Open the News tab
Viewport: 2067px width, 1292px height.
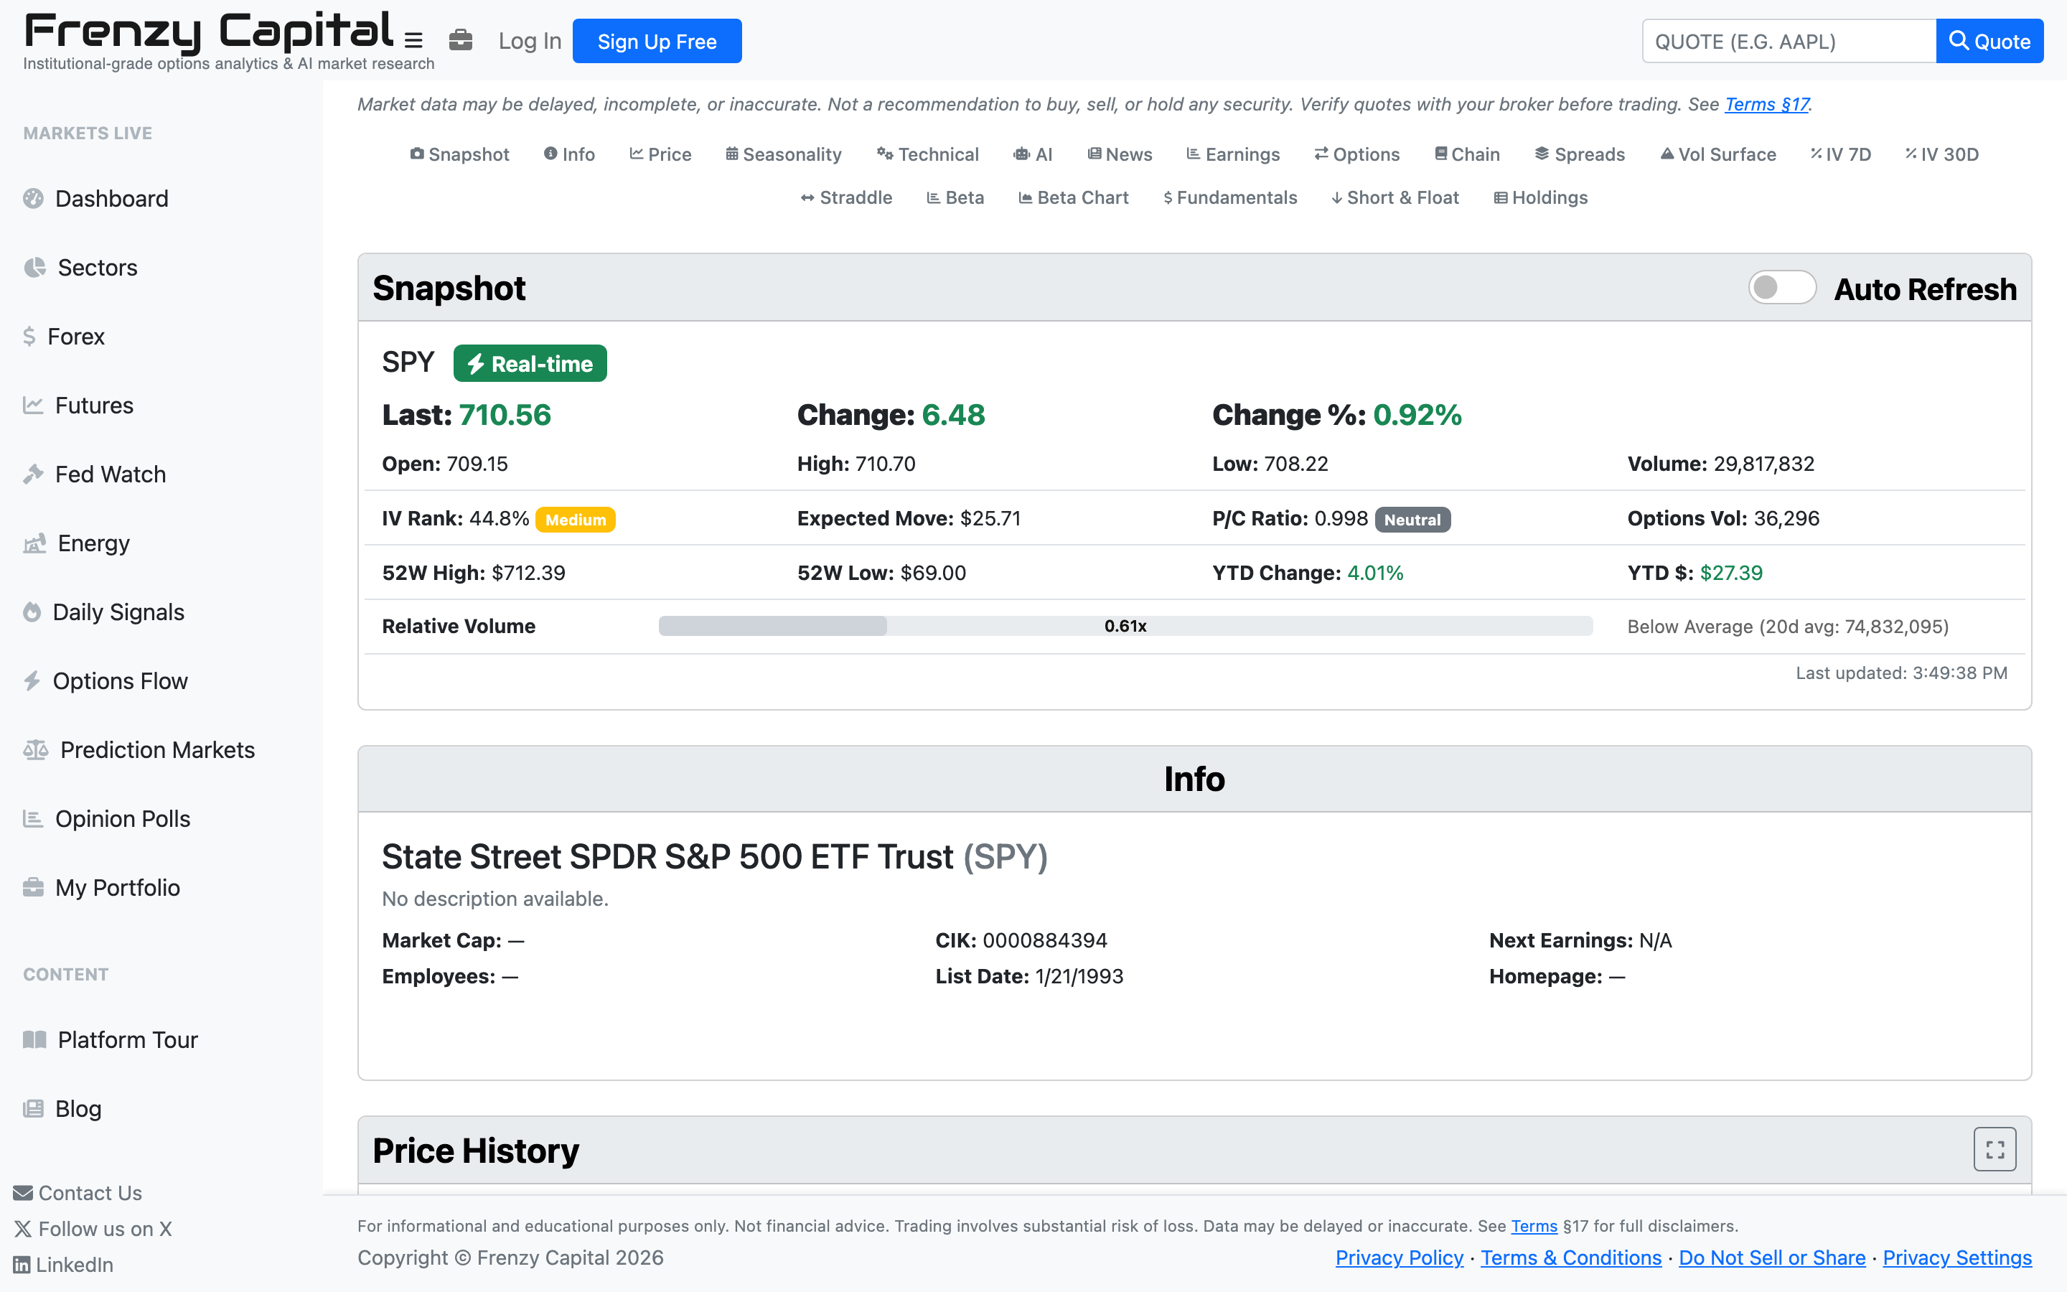coord(1120,154)
